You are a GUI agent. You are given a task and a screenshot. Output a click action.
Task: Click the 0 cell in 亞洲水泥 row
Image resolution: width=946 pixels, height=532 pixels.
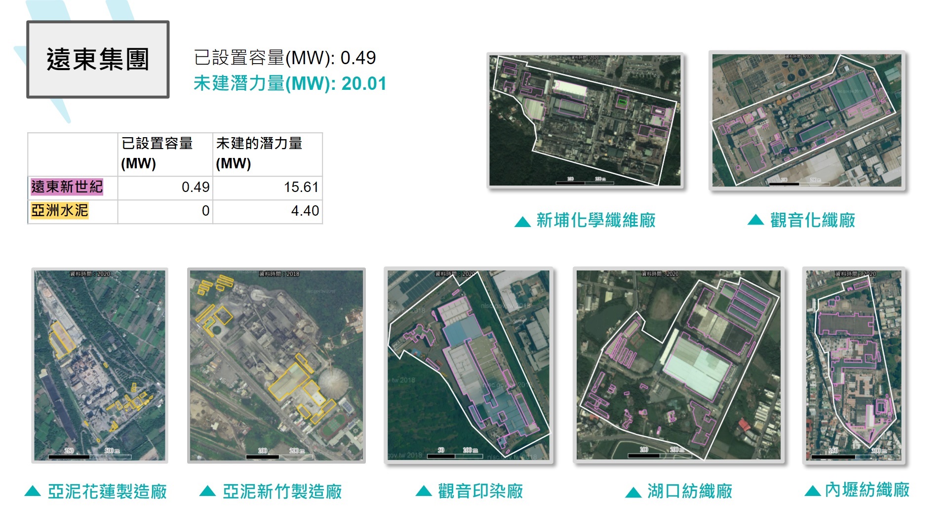[x=165, y=211]
